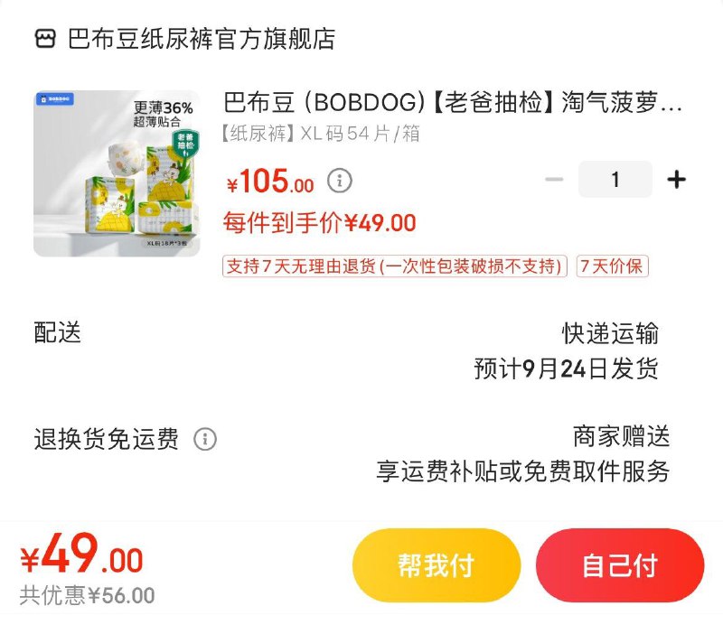Screen dimensions: 723x634
Task: Tap 预计9月24日发货 shipping estimate
Action: click(x=567, y=368)
